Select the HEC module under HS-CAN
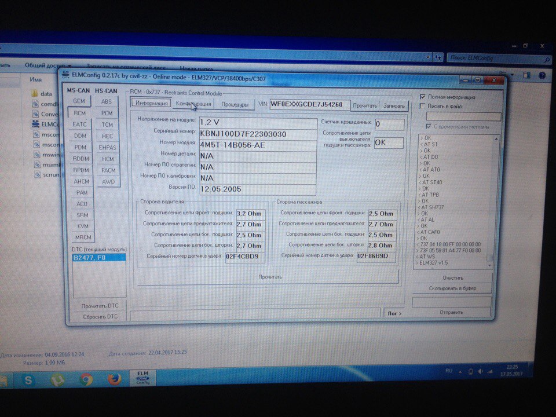The image size is (556, 417). tap(108, 136)
